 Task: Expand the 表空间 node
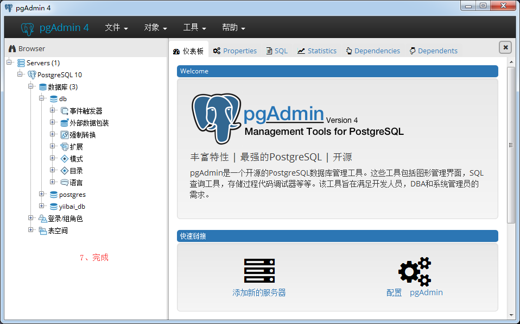31,229
